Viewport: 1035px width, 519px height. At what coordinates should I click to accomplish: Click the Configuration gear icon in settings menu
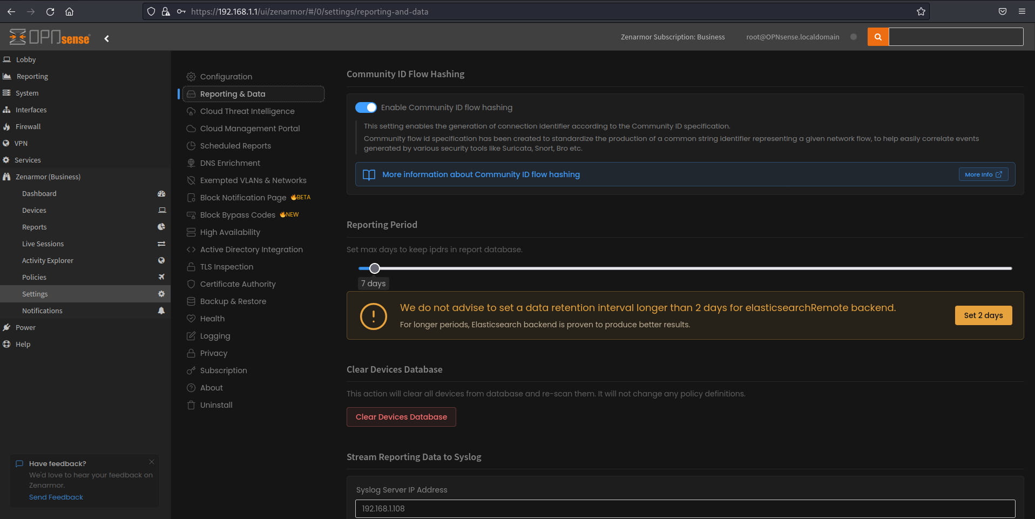(x=191, y=77)
